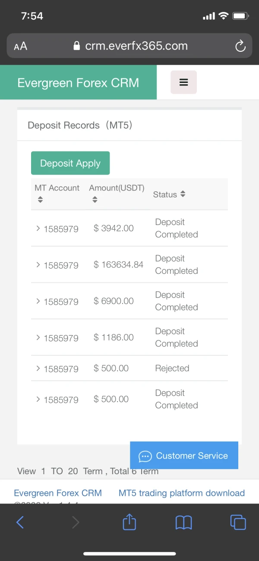Go back with Safari back arrow
Viewport: 259px width, 561px height.
point(20,523)
